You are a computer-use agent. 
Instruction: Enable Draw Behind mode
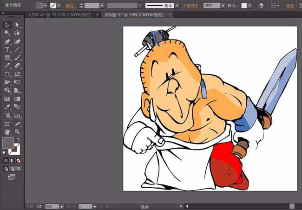tap(13, 169)
